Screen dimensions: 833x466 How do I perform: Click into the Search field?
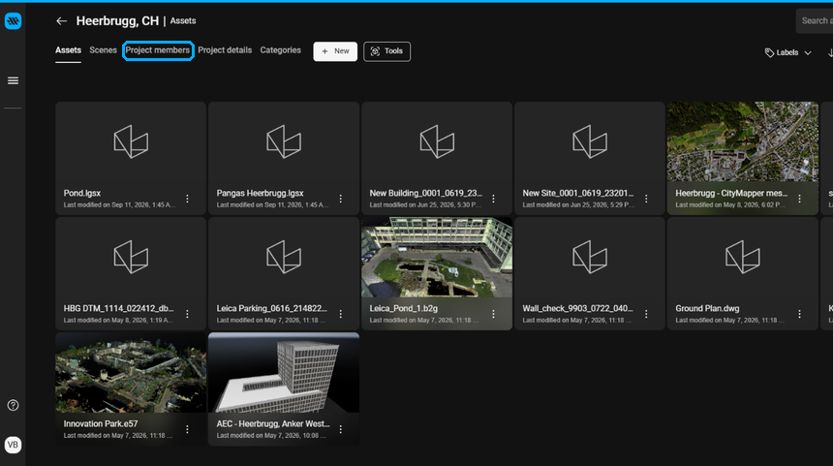click(x=815, y=20)
